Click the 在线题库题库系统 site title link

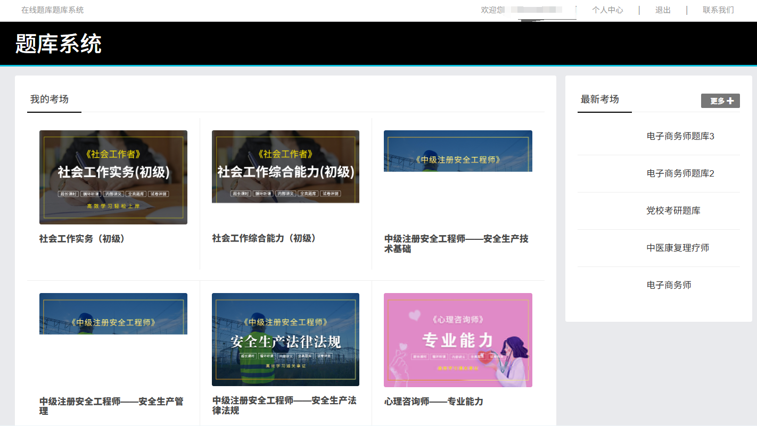pos(52,10)
